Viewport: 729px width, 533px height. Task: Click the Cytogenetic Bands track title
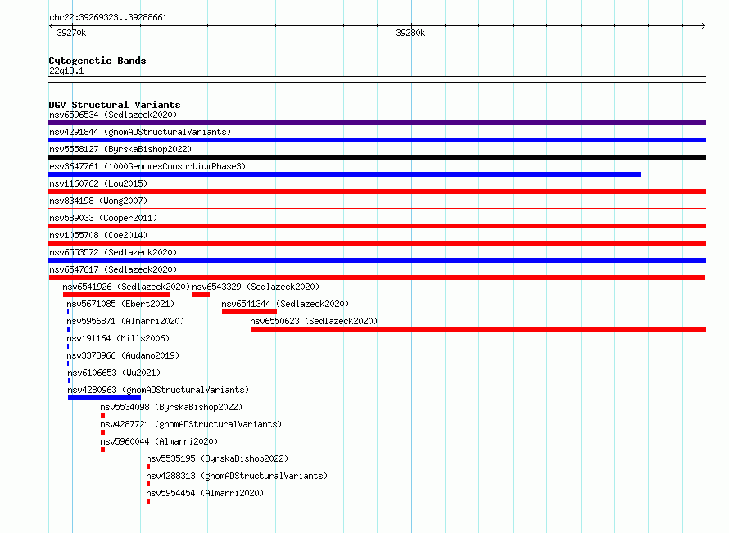click(x=97, y=61)
